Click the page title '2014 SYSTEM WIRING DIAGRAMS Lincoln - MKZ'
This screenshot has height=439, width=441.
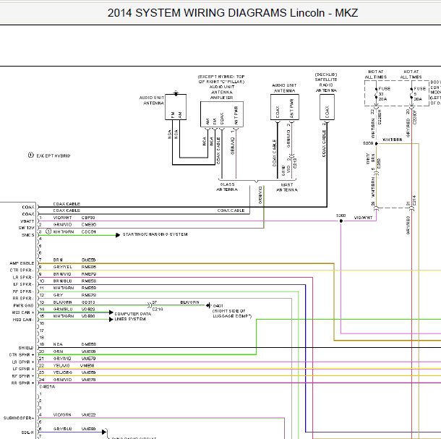(233, 13)
